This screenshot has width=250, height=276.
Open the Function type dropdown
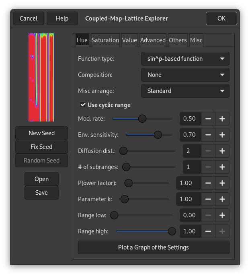(185, 59)
